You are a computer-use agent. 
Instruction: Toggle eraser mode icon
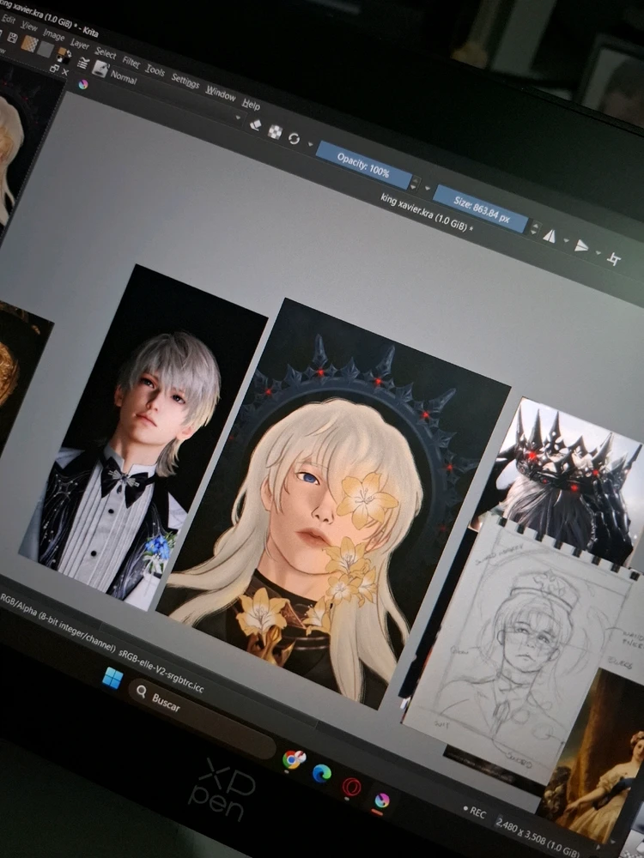[255, 124]
